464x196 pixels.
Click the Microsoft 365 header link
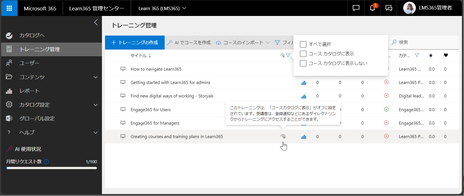(40, 8)
